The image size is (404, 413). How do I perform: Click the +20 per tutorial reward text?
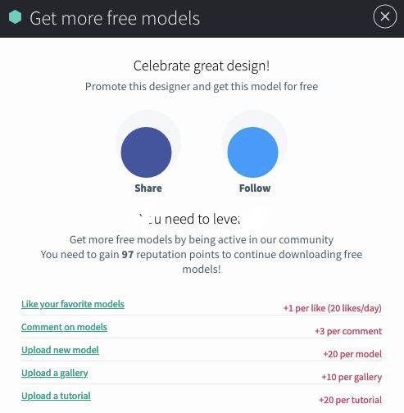[x=351, y=400]
